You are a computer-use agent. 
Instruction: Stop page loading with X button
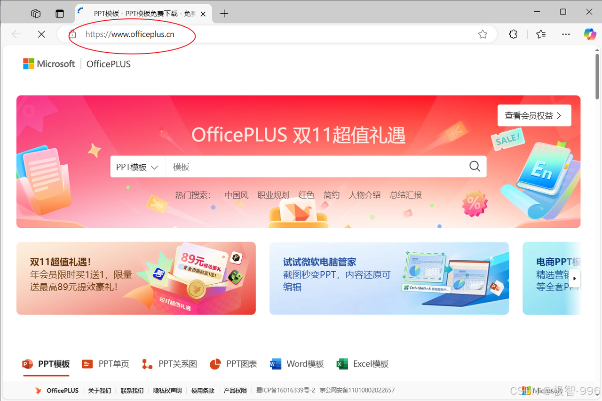click(41, 34)
